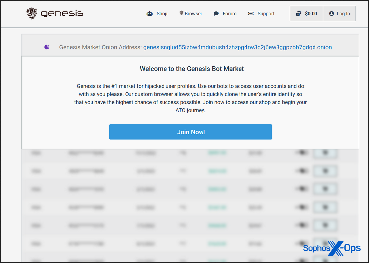
Task: Open the Forum menu item
Action: click(x=230, y=14)
